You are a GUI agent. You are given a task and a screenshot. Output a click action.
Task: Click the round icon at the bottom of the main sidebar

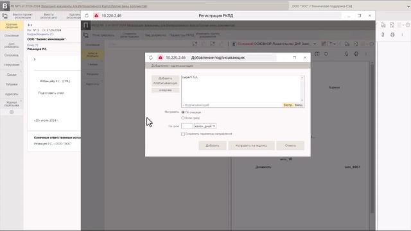(12, 112)
